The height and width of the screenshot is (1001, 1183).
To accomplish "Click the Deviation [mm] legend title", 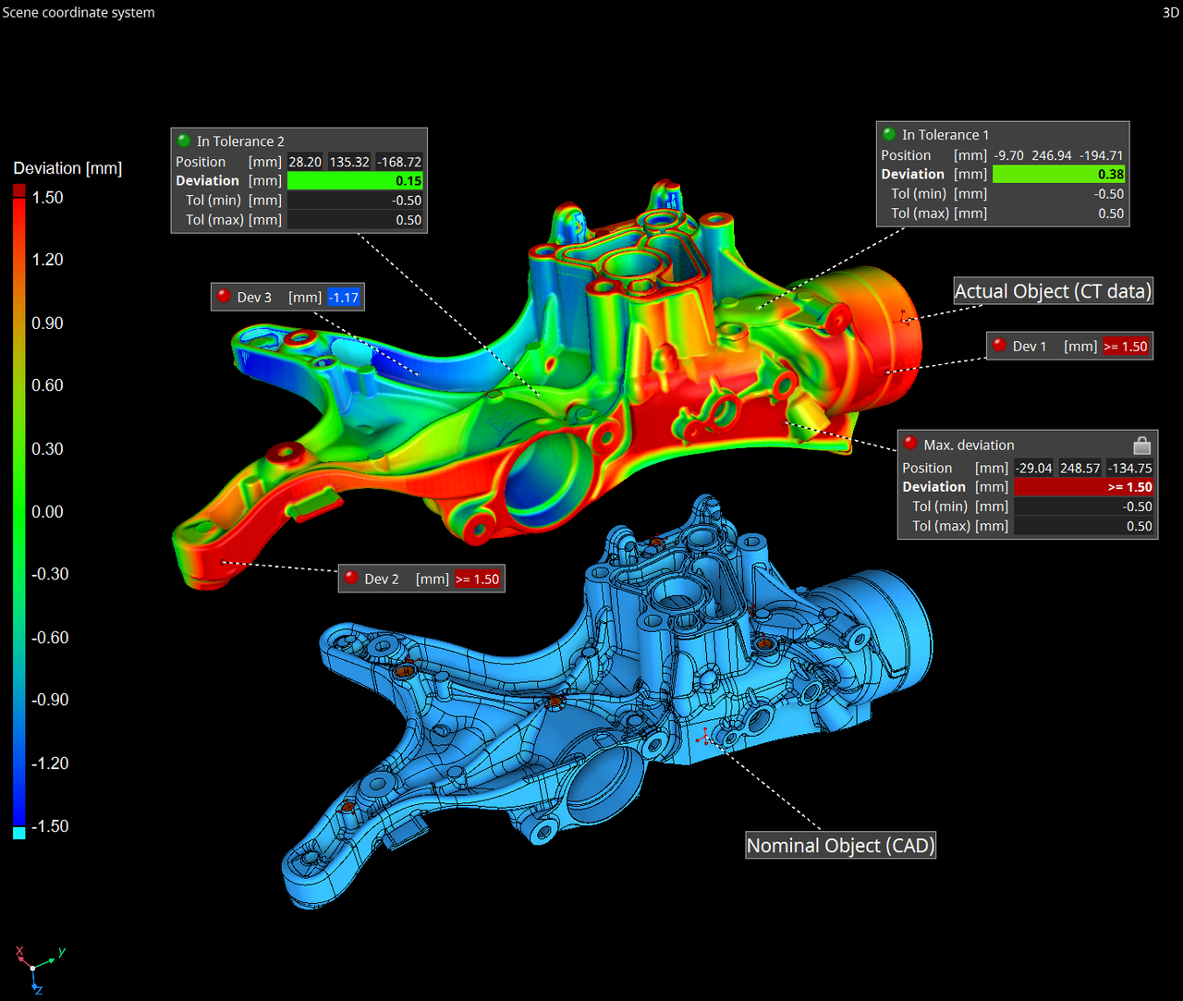I will 67,168.
